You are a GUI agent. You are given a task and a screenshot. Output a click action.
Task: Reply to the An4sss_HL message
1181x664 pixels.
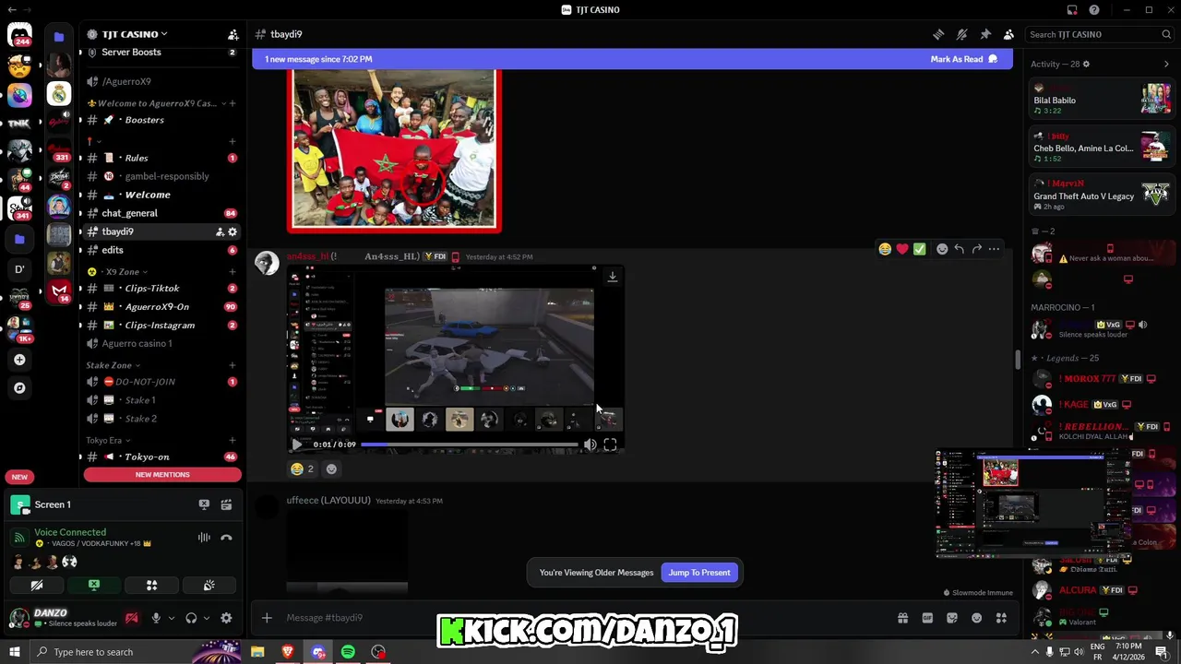pos(960,249)
